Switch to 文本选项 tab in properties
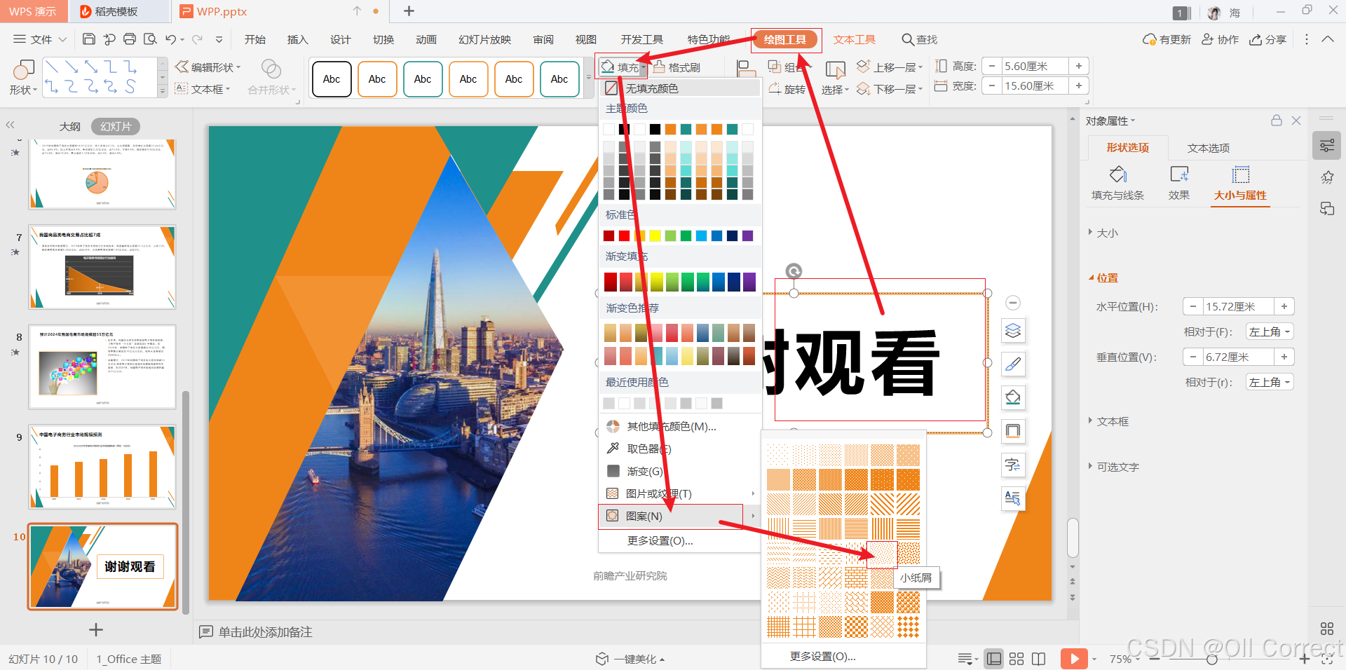 point(1209,148)
